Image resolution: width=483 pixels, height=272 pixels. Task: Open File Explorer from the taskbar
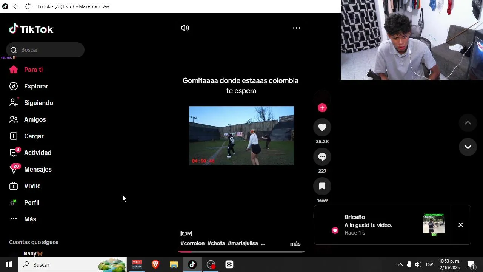[174, 264]
